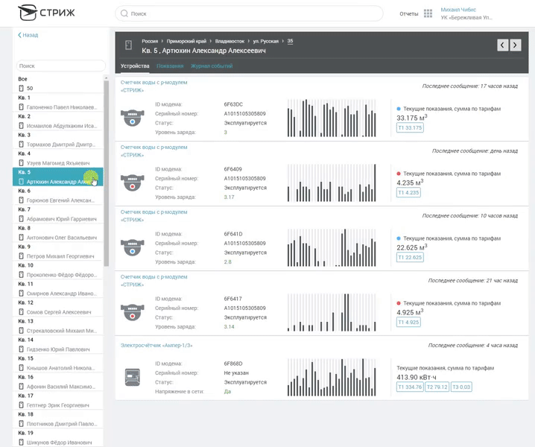Select tariff T1 334.76 badge
The height and width of the screenshot is (447, 535).
point(410,387)
